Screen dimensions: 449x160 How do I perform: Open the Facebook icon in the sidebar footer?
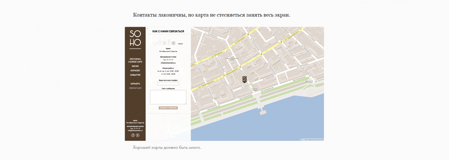click(133, 135)
